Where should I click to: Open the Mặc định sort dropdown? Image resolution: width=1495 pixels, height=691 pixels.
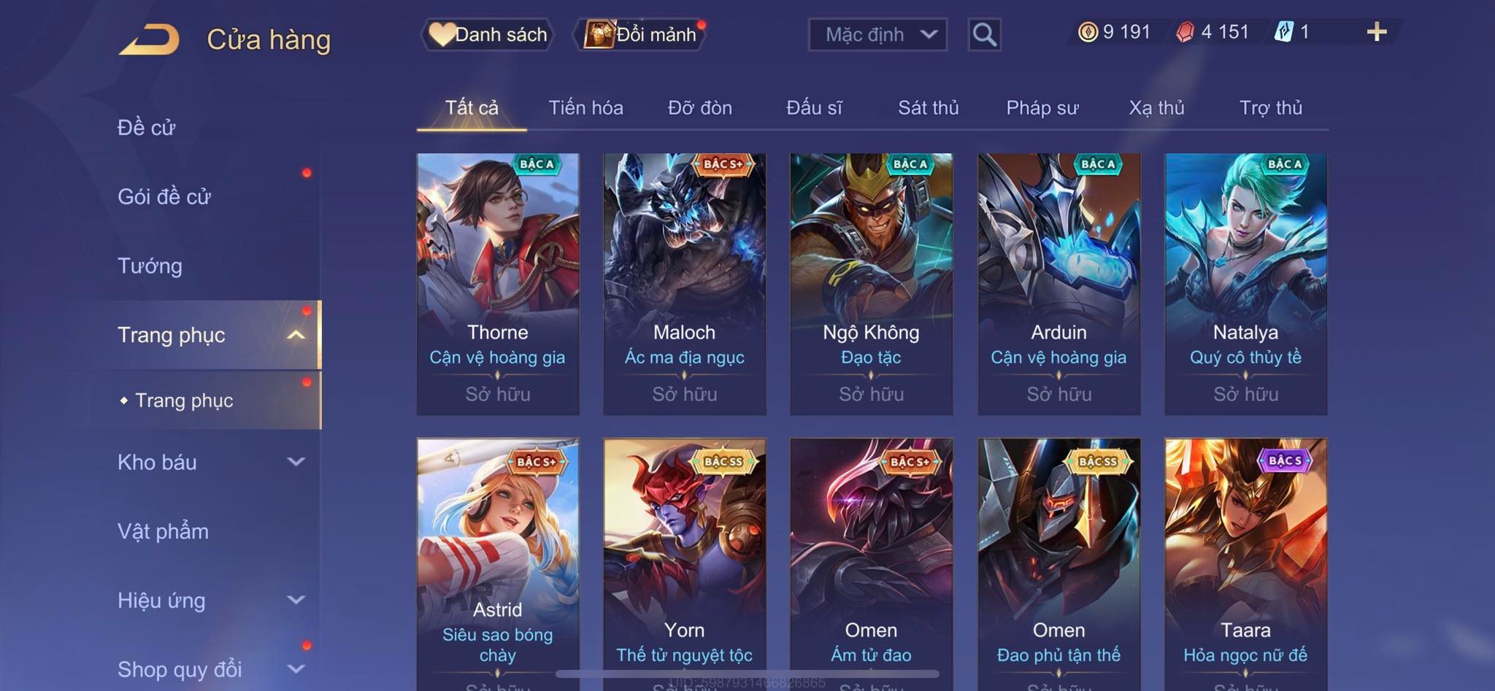(877, 34)
